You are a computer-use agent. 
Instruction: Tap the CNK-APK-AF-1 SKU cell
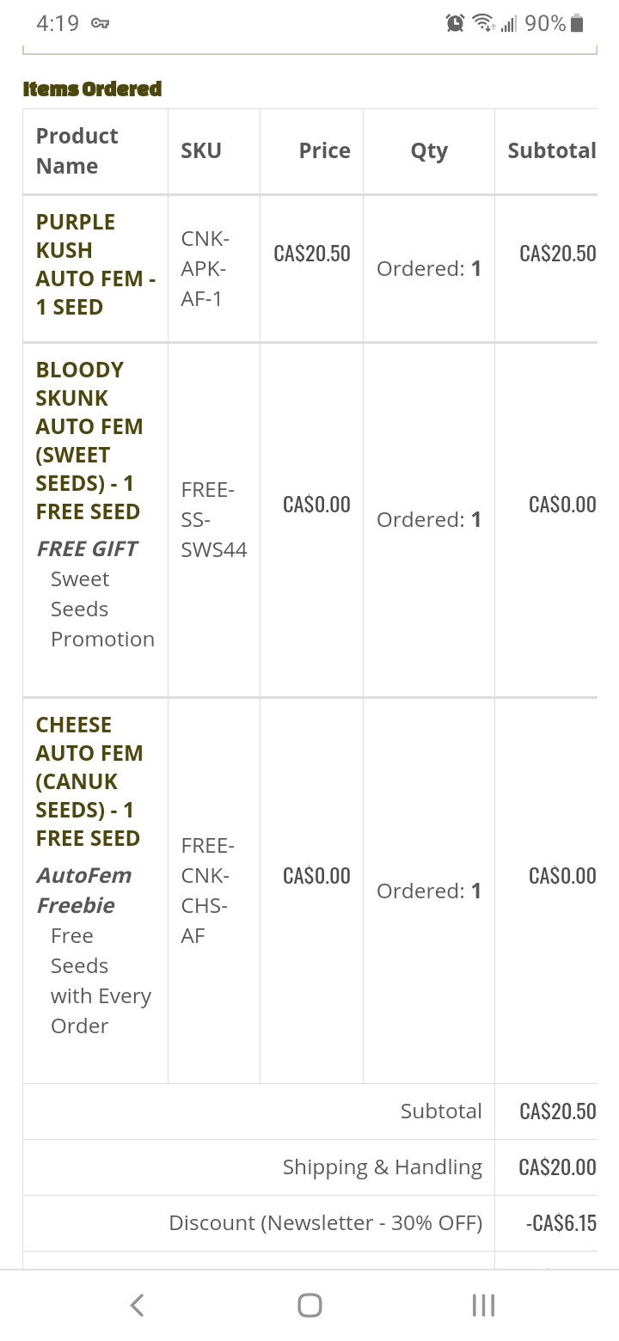(205, 268)
